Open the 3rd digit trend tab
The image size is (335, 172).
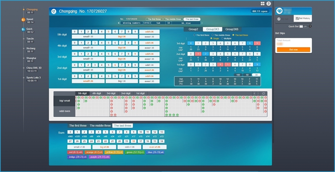click(x=111, y=94)
